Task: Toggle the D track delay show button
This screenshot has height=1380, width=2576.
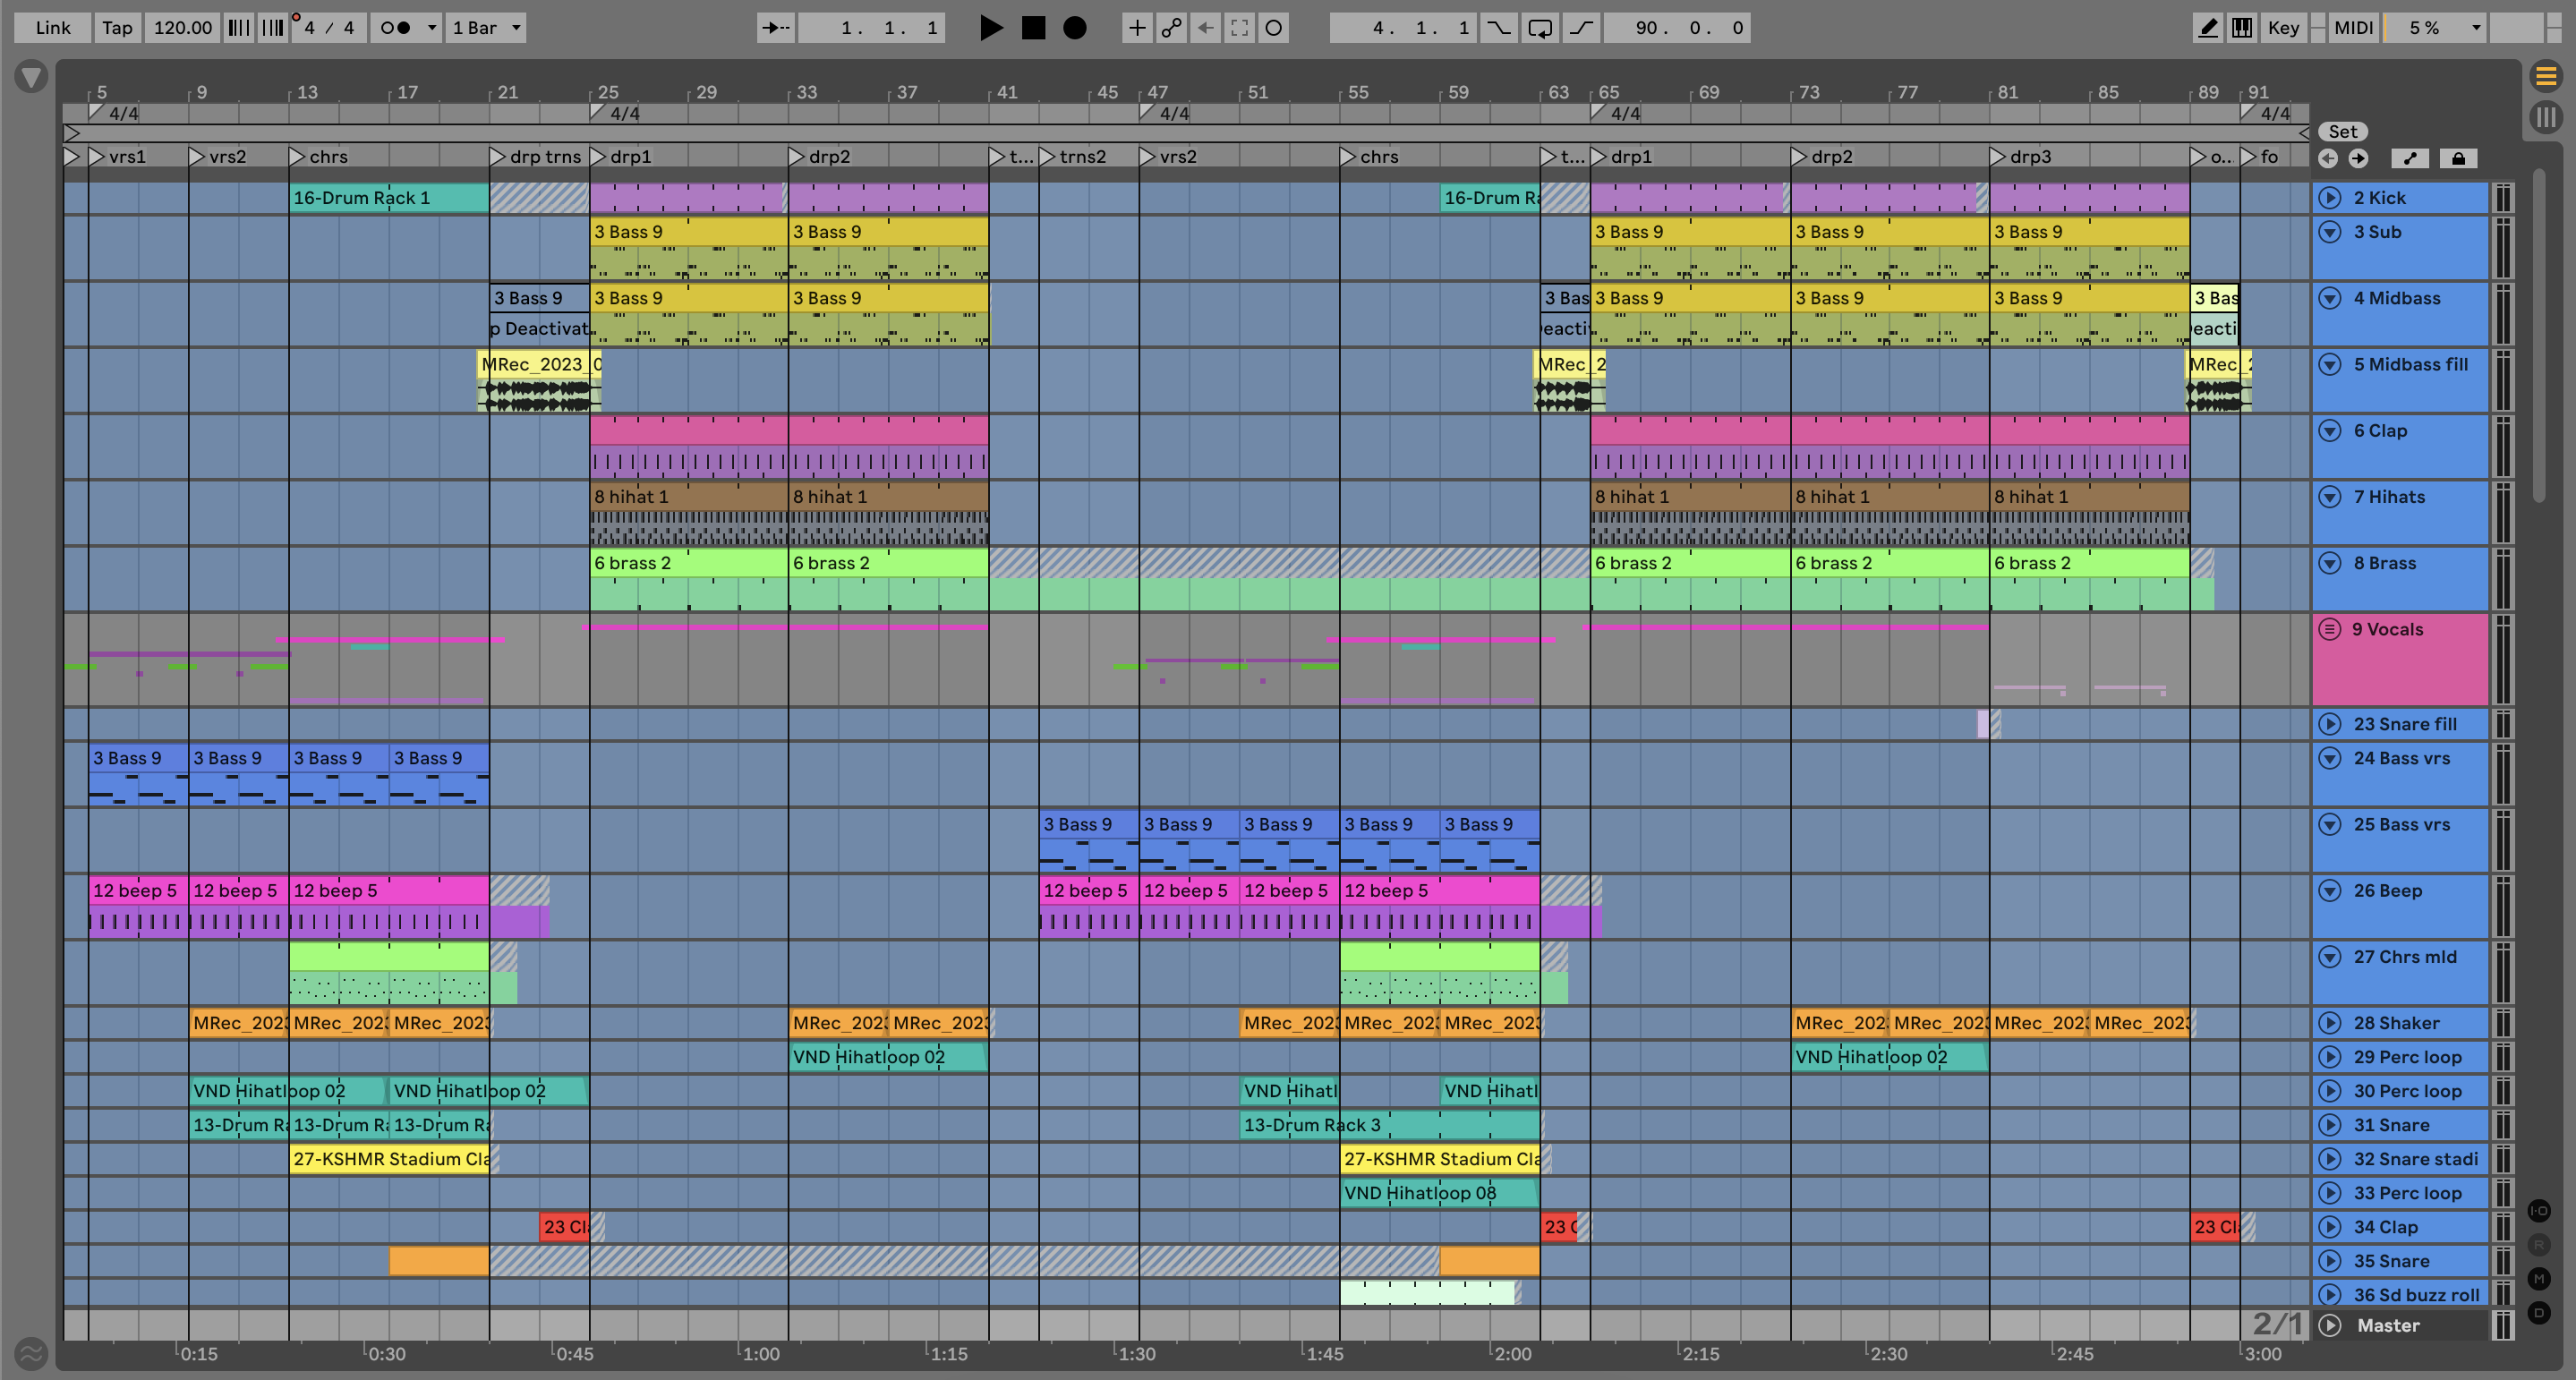Action: tap(2538, 1313)
